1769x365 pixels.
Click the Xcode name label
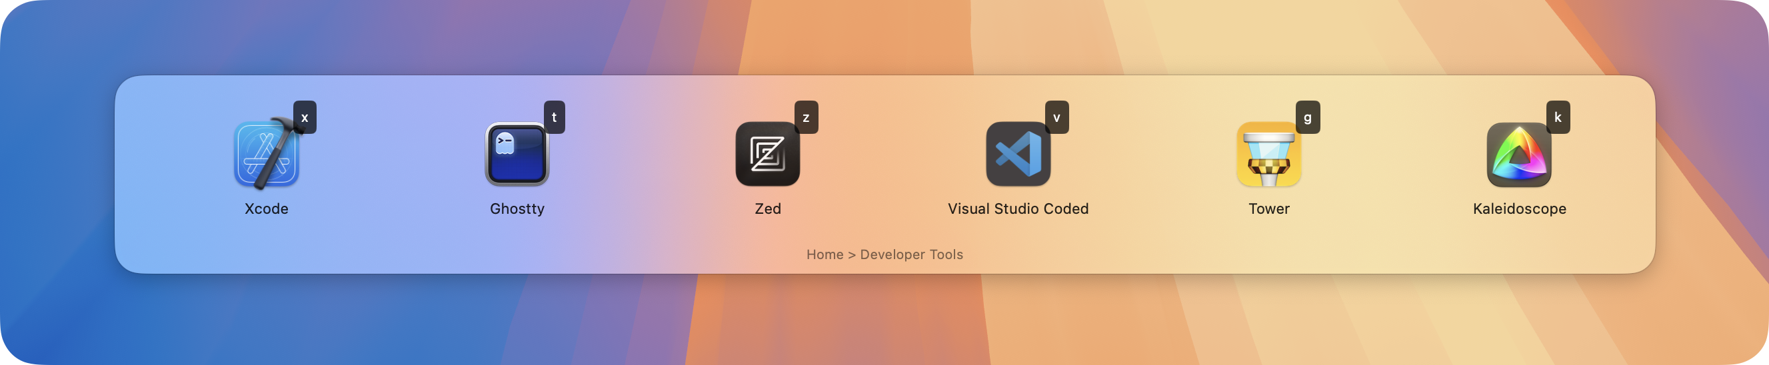point(267,208)
